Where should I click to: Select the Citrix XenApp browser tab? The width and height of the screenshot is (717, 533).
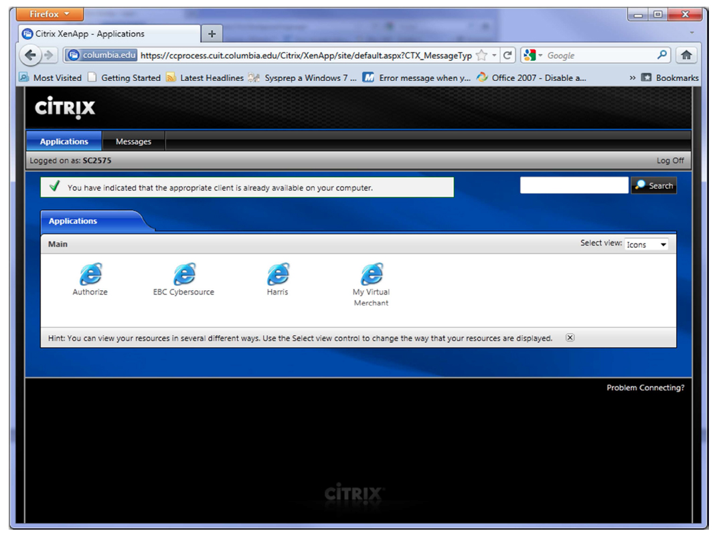click(109, 34)
